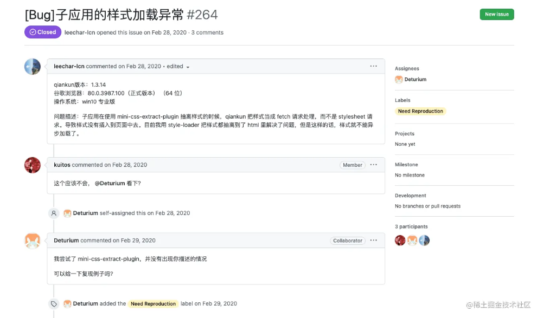Image resolution: width=537 pixels, height=318 pixels.
Task: Click the Collaborator badge on Deturium comment
Action: point(348,241)
